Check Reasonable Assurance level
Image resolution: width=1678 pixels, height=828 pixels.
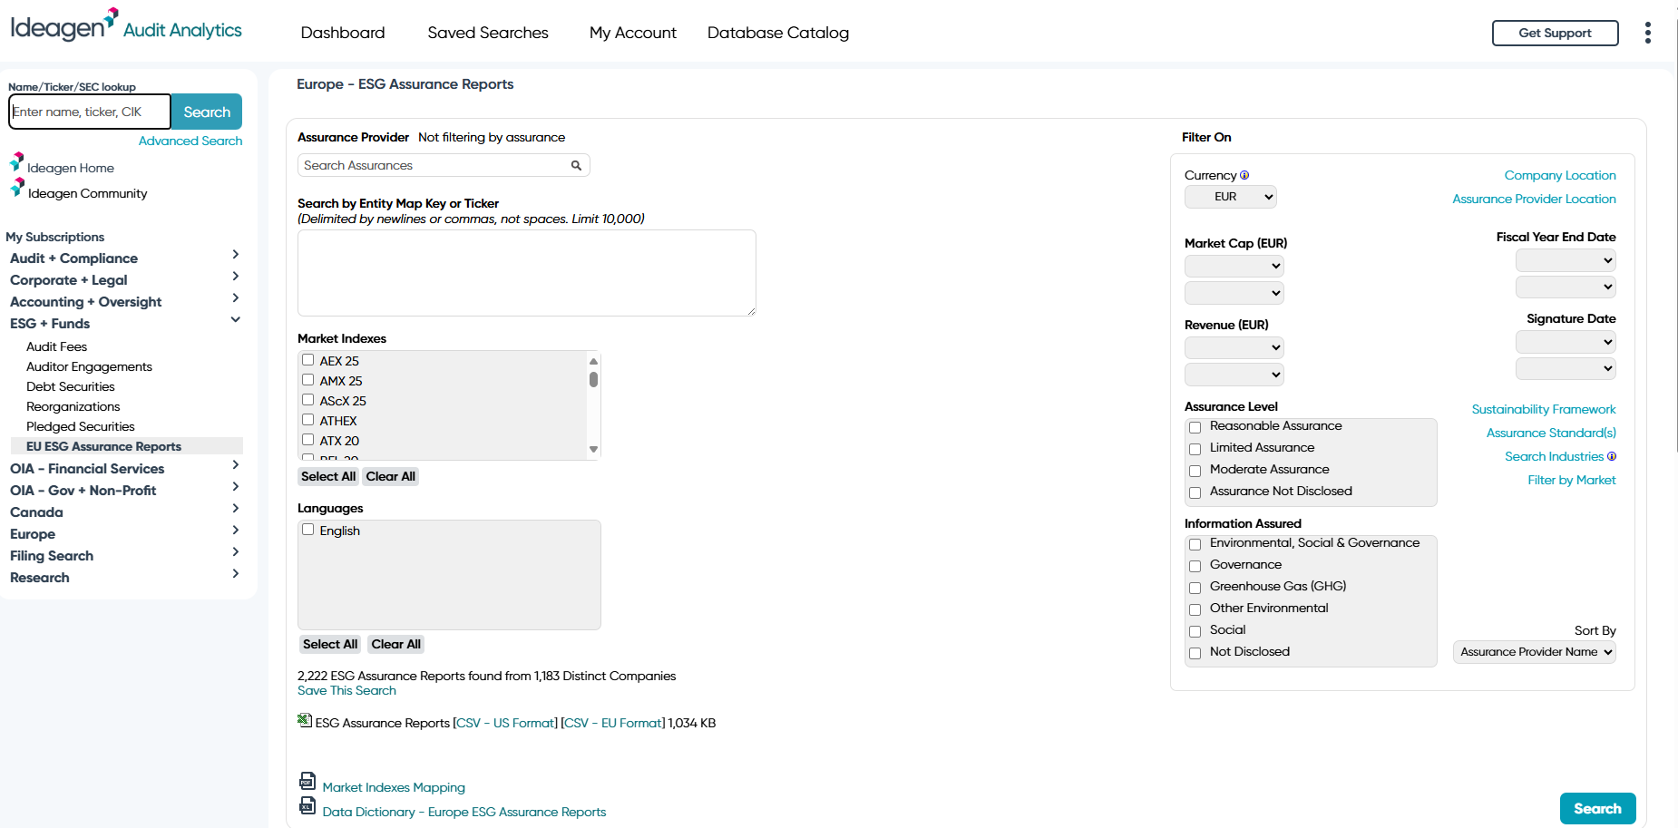(1195, 427)
